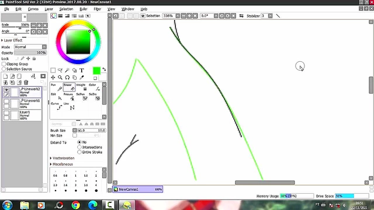Open the Layer menu
This screenshot has width=374, height=210.
(49, 9)
